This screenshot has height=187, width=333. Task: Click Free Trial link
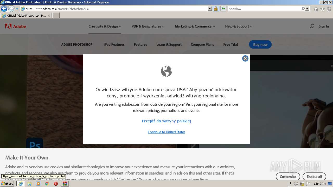tap(230, 44)
